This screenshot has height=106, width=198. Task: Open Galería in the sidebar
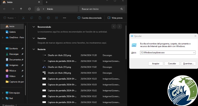click(12, 32)
